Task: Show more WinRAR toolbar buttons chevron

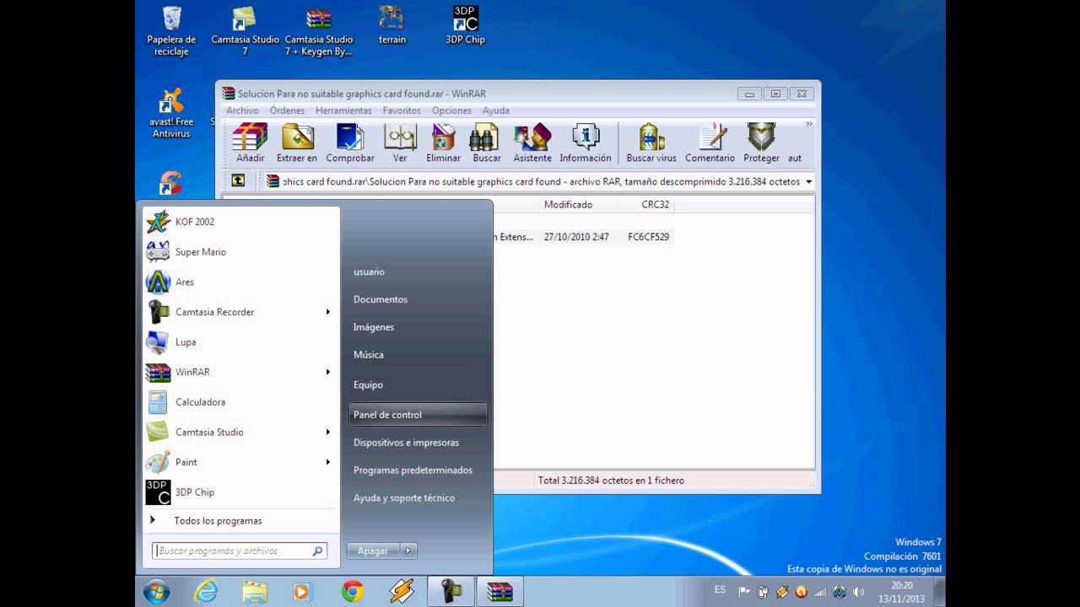Action: tap(809, 124)
